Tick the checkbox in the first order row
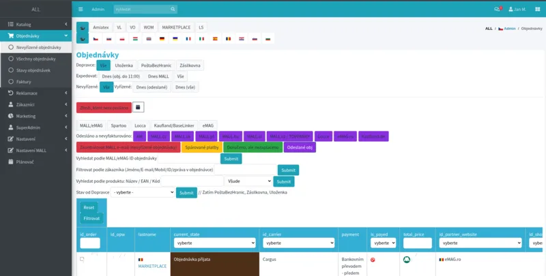This screenshot has height=276, width=546. (82, 259)
